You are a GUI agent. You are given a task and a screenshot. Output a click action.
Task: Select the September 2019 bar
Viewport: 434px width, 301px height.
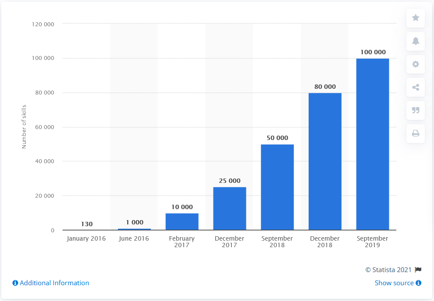(x=373, y=144)
